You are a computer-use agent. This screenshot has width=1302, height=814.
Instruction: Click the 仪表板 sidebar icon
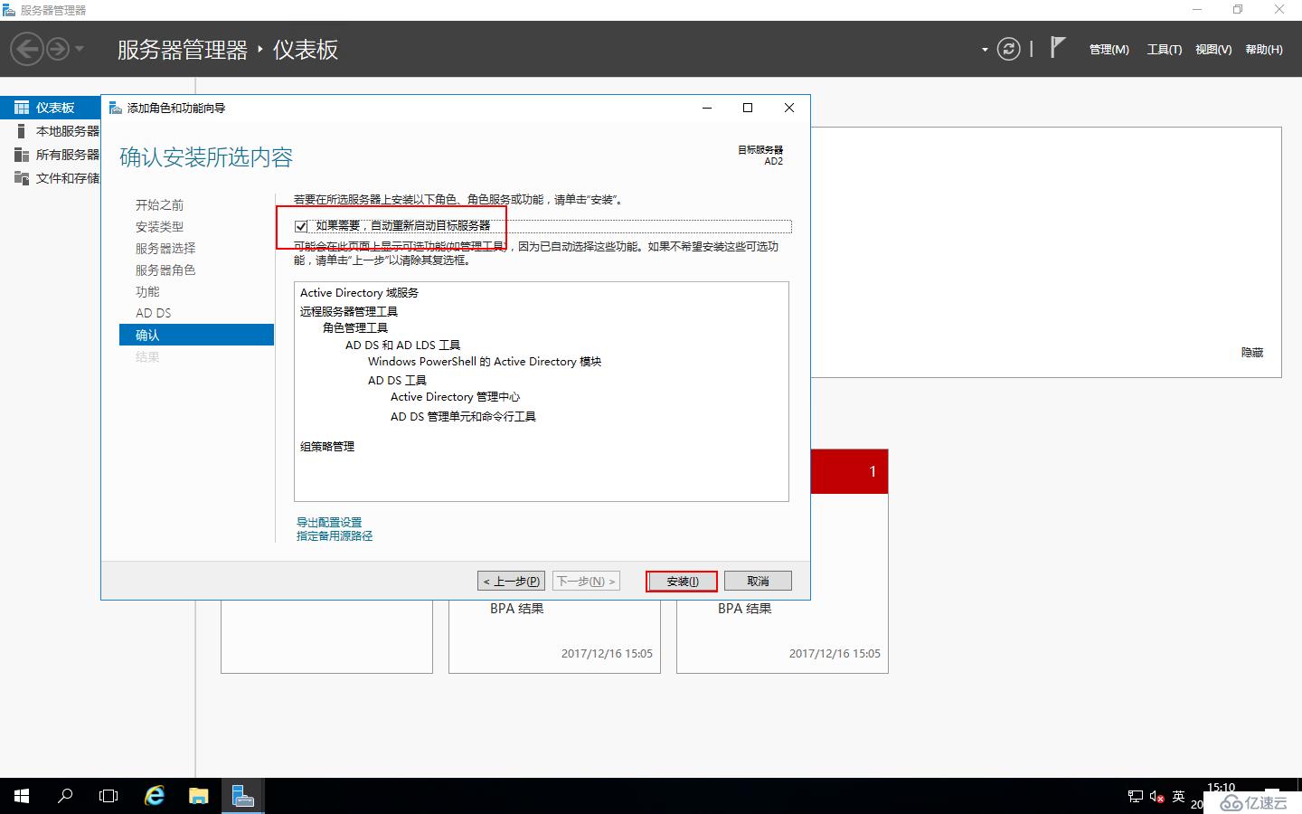pos(22,108)
